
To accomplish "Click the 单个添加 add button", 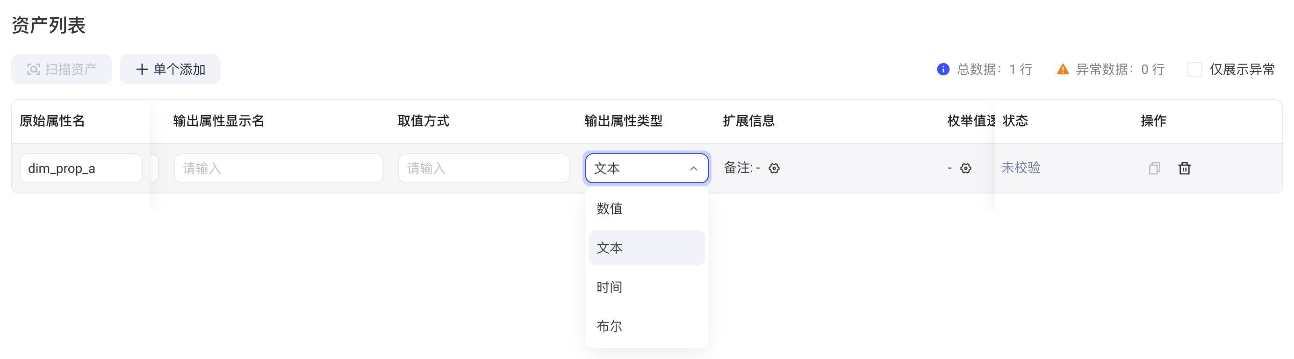I will click(170, 69).
